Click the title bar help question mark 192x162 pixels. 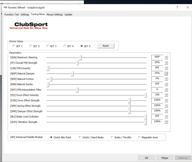(x=177, y=7)
